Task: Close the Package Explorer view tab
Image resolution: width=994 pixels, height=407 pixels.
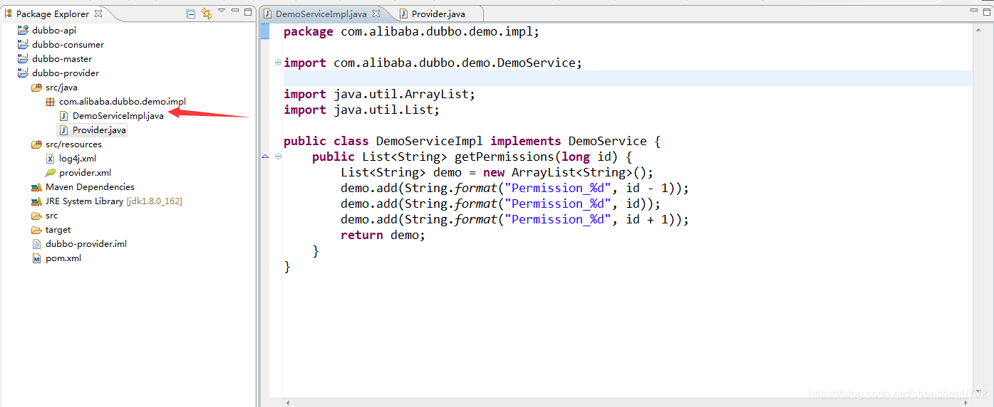Action: tap(98, 13)
